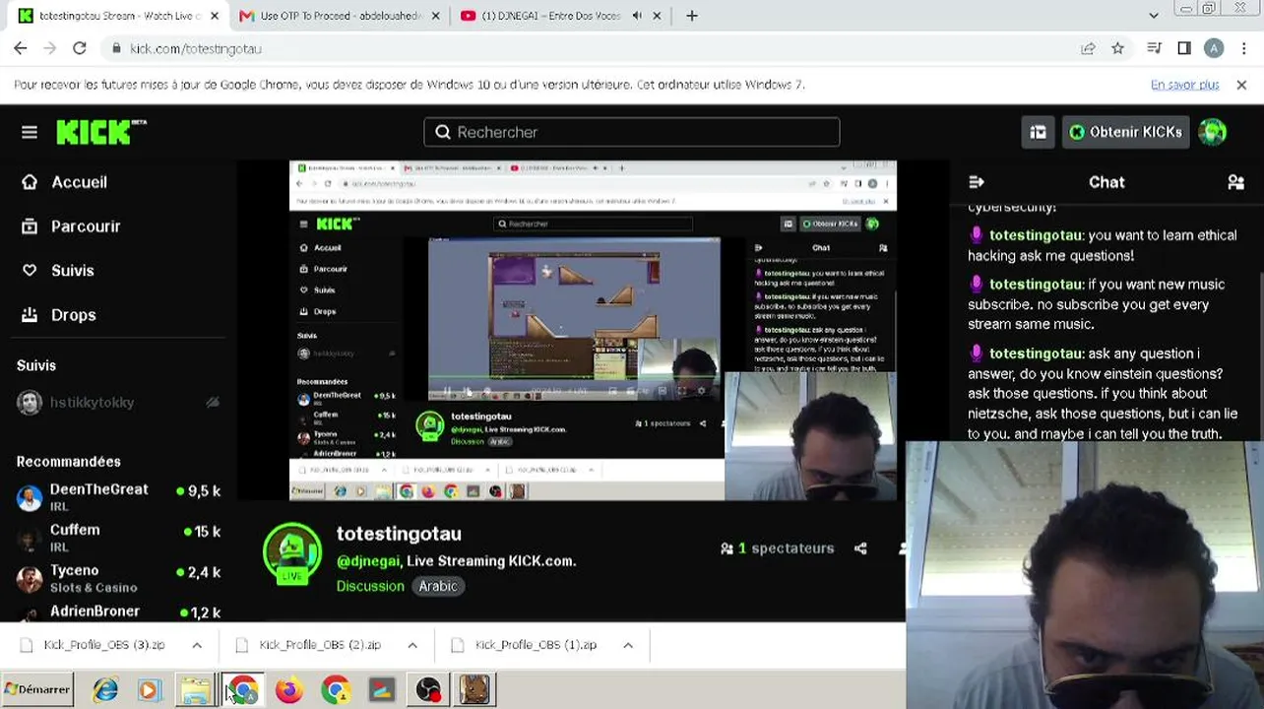Select the active Chrome taskbar icon

(x=242, y=690)
